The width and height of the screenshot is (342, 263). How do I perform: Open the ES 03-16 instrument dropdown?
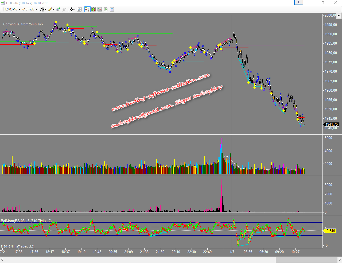click(13, 9)
